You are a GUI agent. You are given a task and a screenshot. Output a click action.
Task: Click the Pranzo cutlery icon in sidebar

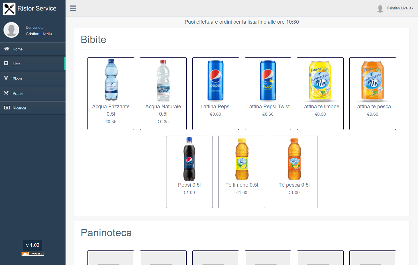[x=6, y=93]
